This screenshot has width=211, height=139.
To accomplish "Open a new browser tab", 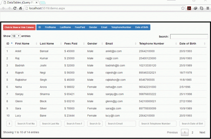I will pos(43,3).
